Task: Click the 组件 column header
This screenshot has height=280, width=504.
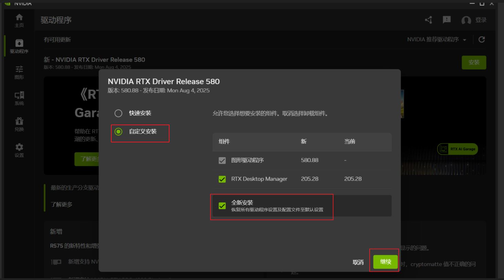Action: point(224,141)
